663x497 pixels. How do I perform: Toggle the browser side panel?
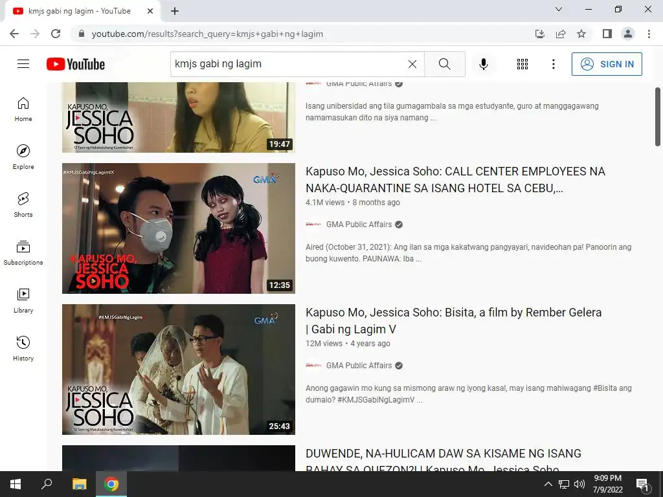tap(607, 34)
